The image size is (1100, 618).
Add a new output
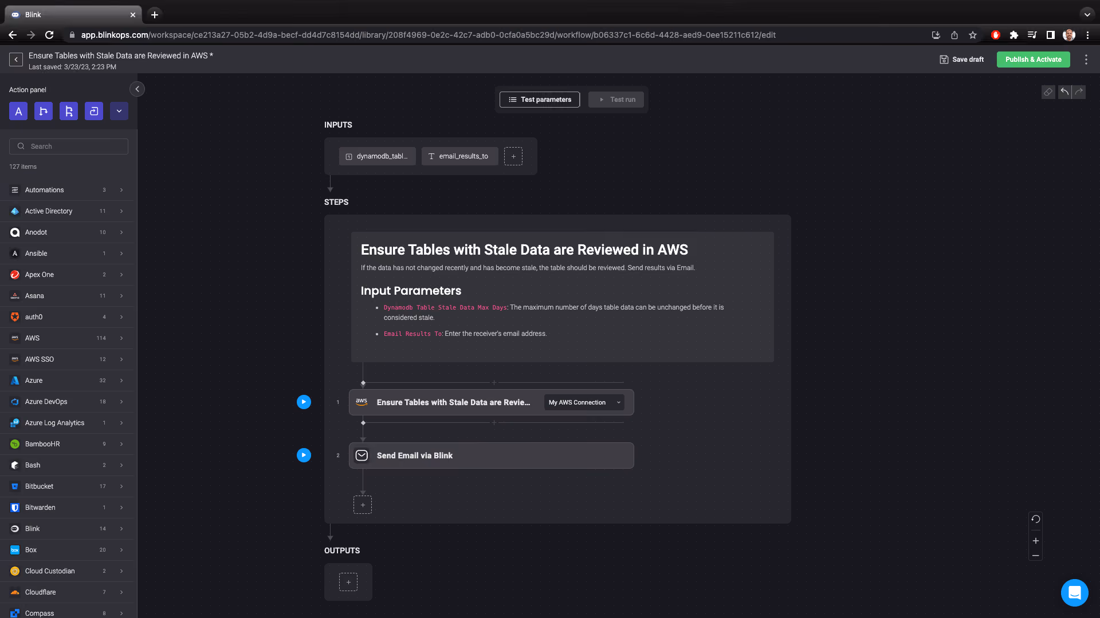pyautogui.click(x=348, y=582)
